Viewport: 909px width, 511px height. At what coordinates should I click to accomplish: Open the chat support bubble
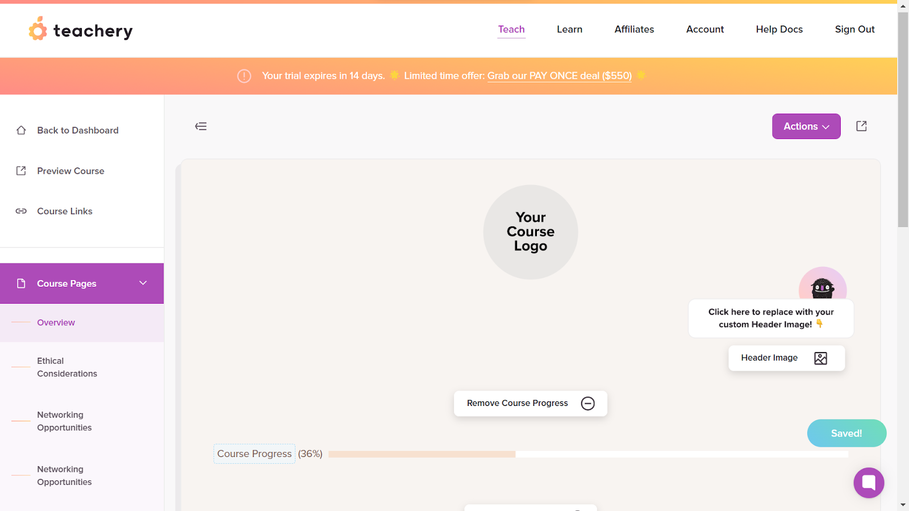point(869,483)
